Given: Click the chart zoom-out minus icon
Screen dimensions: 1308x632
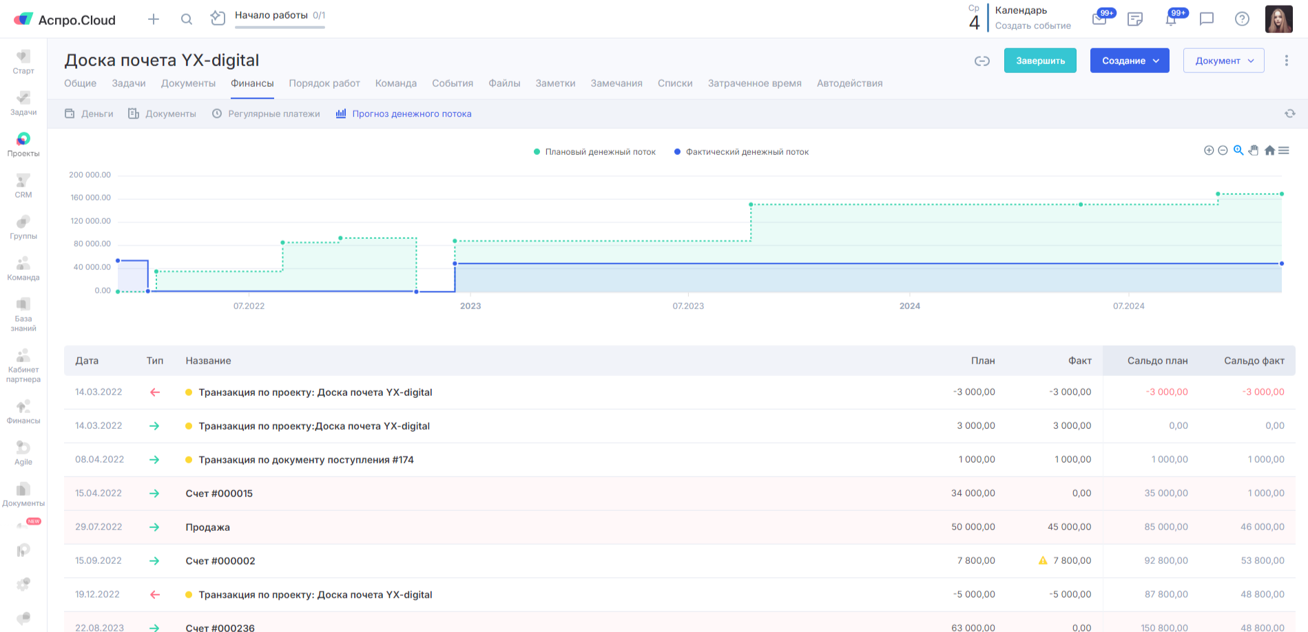Looking at the screenshot, I should coord(1223,151).
